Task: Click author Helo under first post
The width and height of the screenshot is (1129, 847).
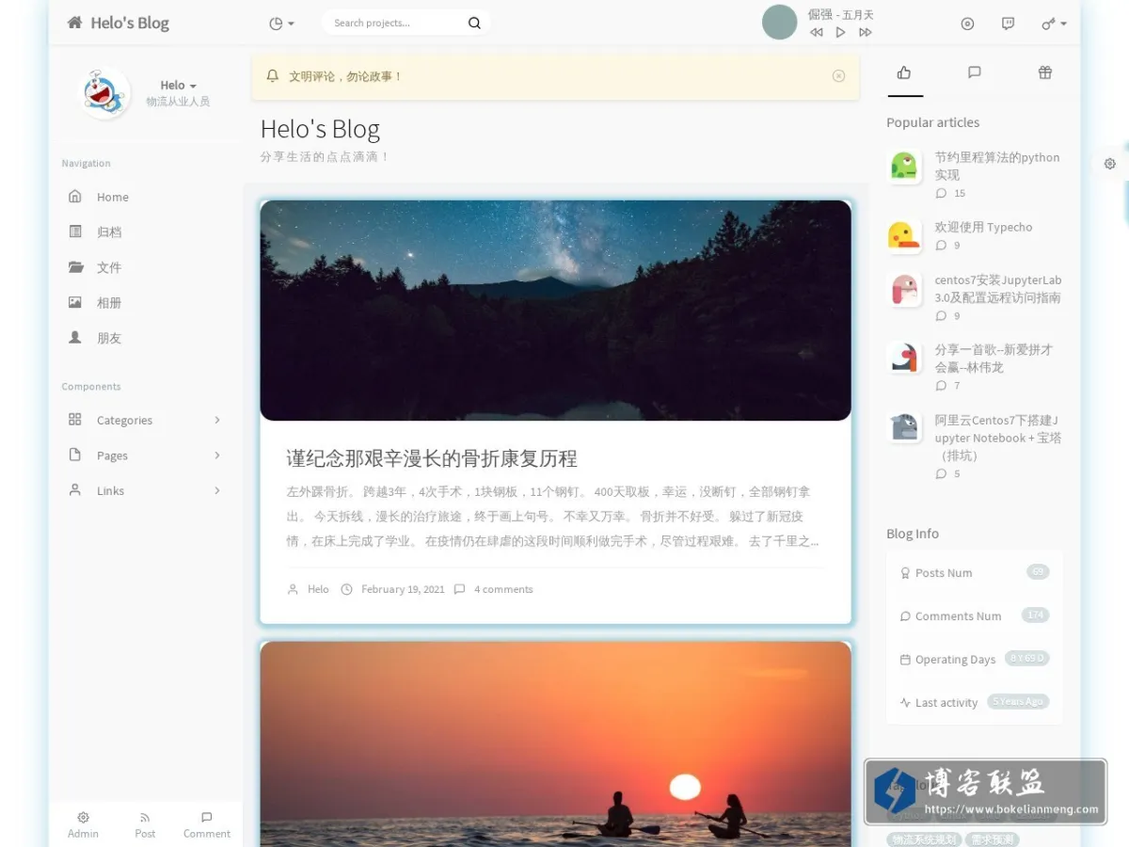Action: click(318, 589)
